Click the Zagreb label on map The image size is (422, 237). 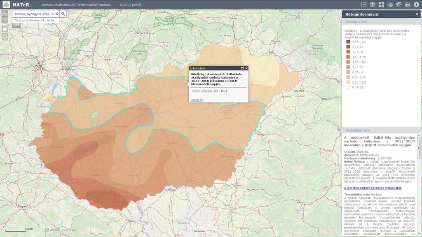[23, 207]
